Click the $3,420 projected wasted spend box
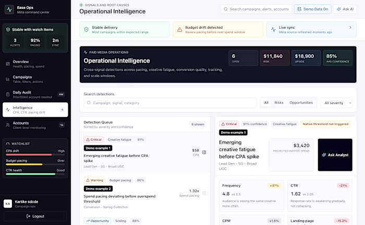365x225 pixels. [x=291, y=155]
